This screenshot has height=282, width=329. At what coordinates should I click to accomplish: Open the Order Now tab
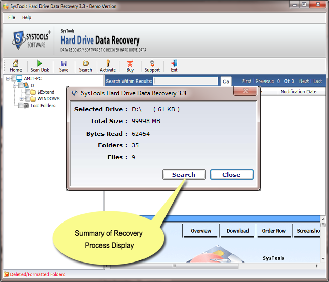274,231
